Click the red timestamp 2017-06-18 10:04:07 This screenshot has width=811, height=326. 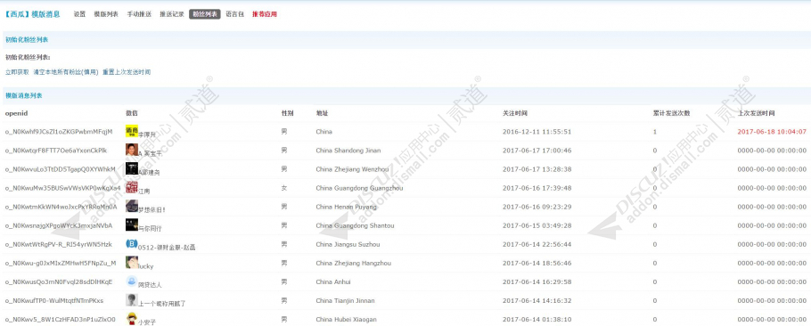click(x=772, y=132)
